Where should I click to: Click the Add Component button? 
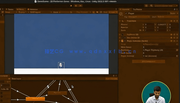148,61
